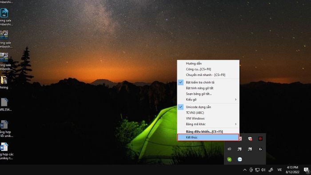This screenshot has width=311, height=175.
Task: Click the green checkmark tray icon
Action: 229,159
